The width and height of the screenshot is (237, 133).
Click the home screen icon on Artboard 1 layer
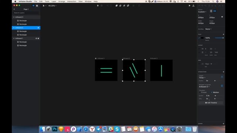coord(38,38)
